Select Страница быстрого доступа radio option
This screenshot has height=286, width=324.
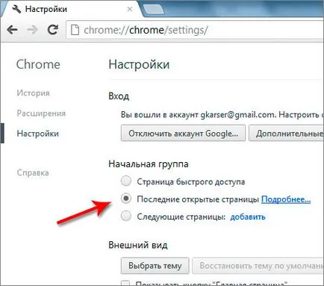(x=126, y=181)
